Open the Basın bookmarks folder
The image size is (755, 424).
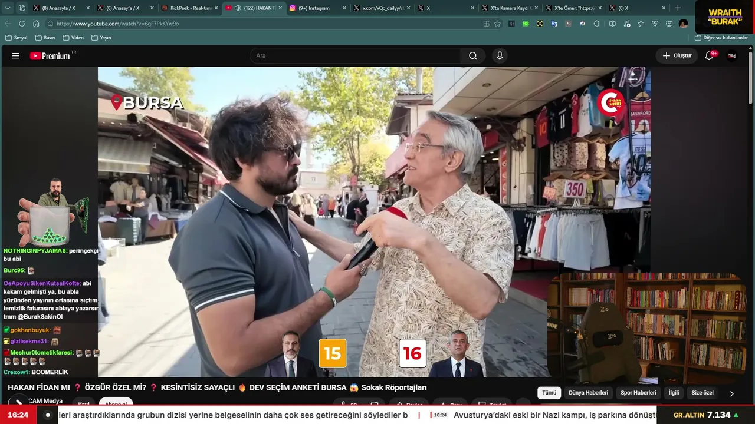coord(45,38)
